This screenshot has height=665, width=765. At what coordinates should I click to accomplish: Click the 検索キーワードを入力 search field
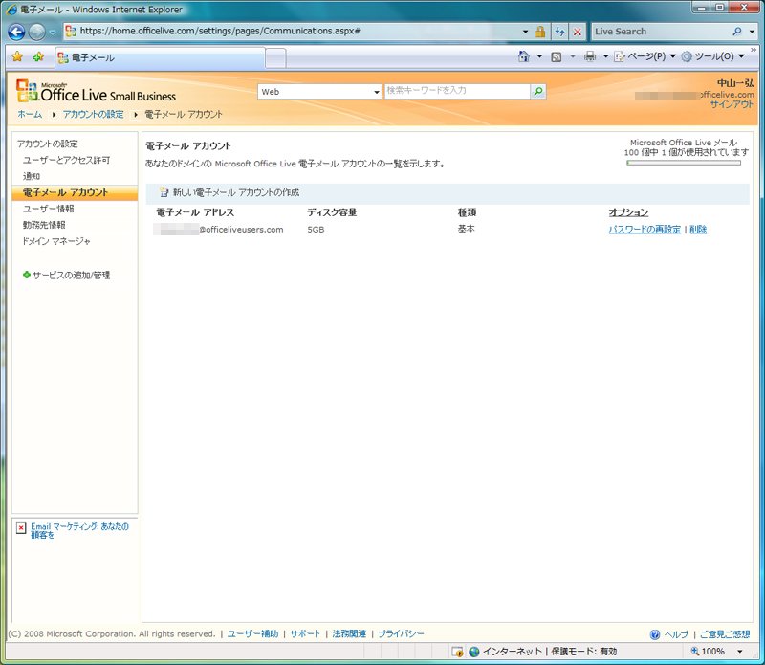pyautogui.click(x=457, y=91)
